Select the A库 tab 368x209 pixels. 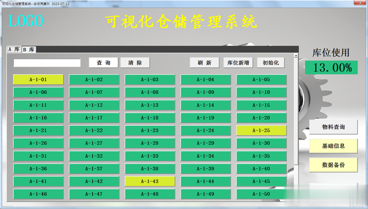click(14, 49)
